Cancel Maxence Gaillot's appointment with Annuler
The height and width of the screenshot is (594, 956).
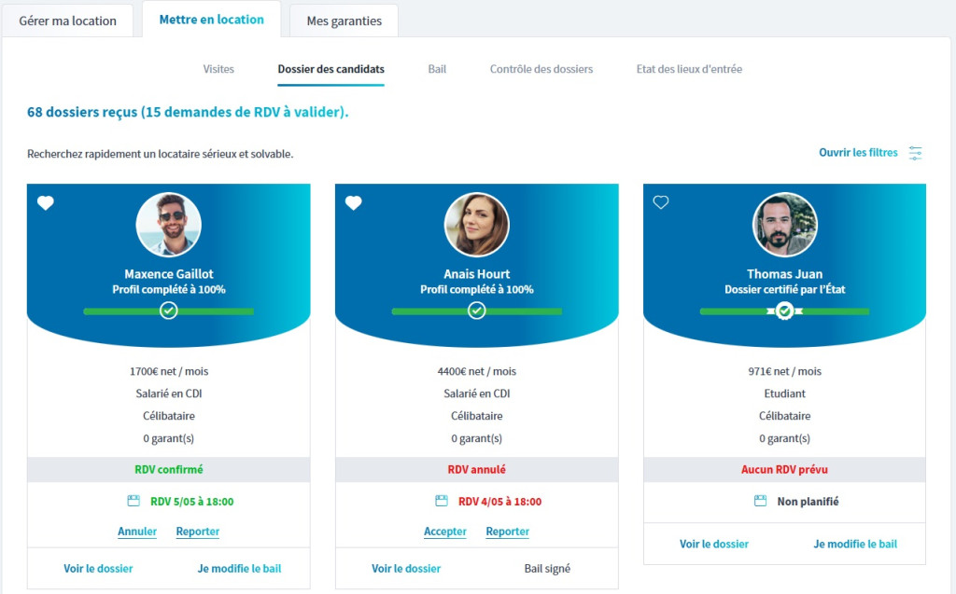137,532
